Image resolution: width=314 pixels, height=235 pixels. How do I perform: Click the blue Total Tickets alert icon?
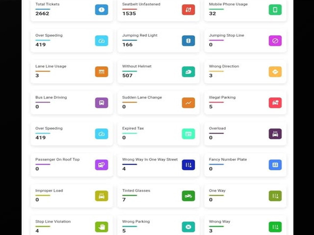[x=102, y=9]
